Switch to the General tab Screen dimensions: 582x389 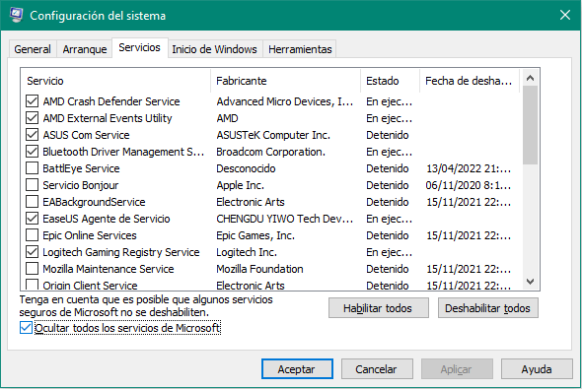click(33, 49)
